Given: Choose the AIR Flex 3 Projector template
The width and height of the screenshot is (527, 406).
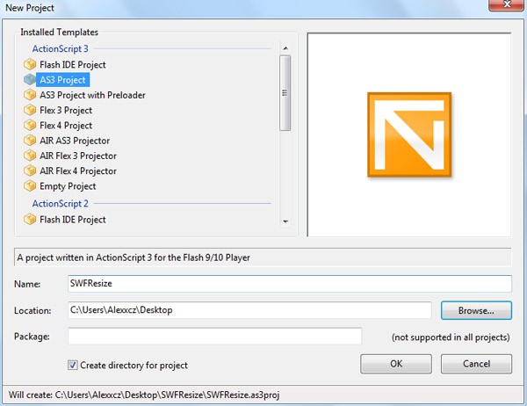Looking at the screenshot, I should coord(78,156).
